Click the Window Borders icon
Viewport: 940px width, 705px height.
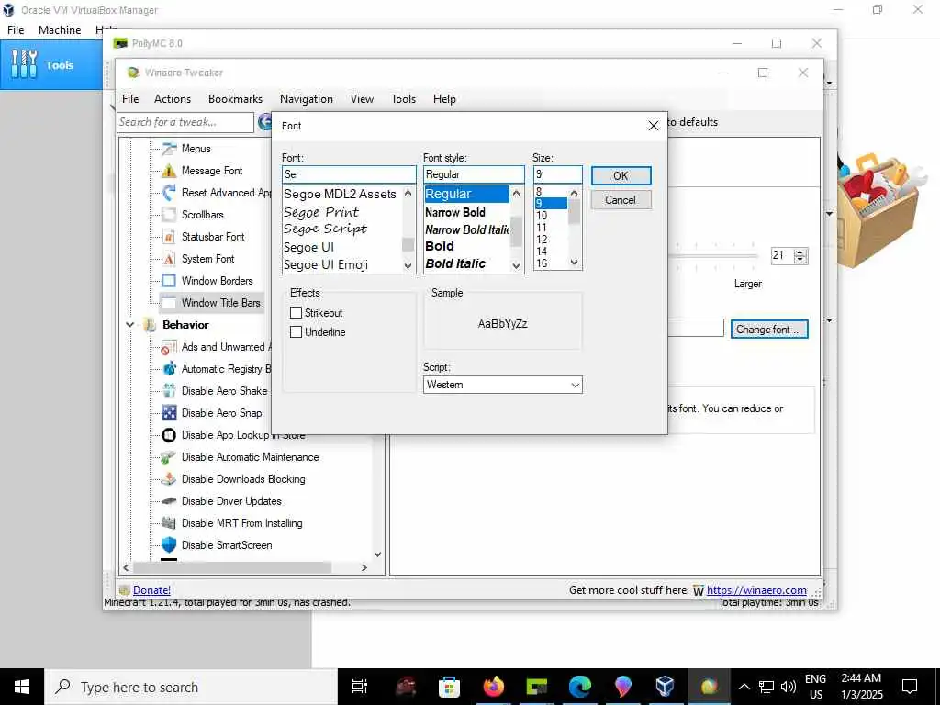[x=169, y=281]
